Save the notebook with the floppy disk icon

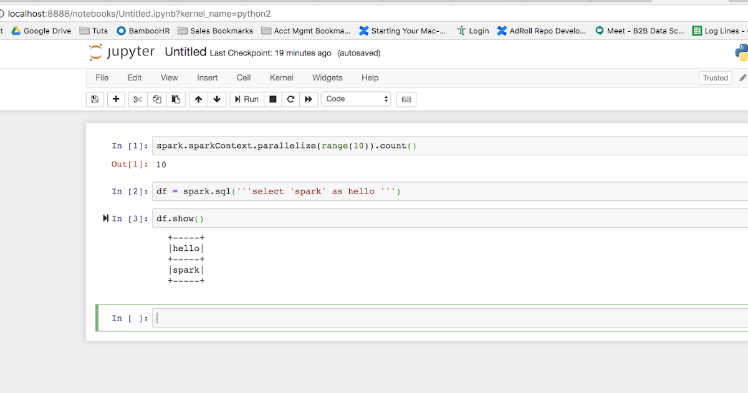point(95,99)
